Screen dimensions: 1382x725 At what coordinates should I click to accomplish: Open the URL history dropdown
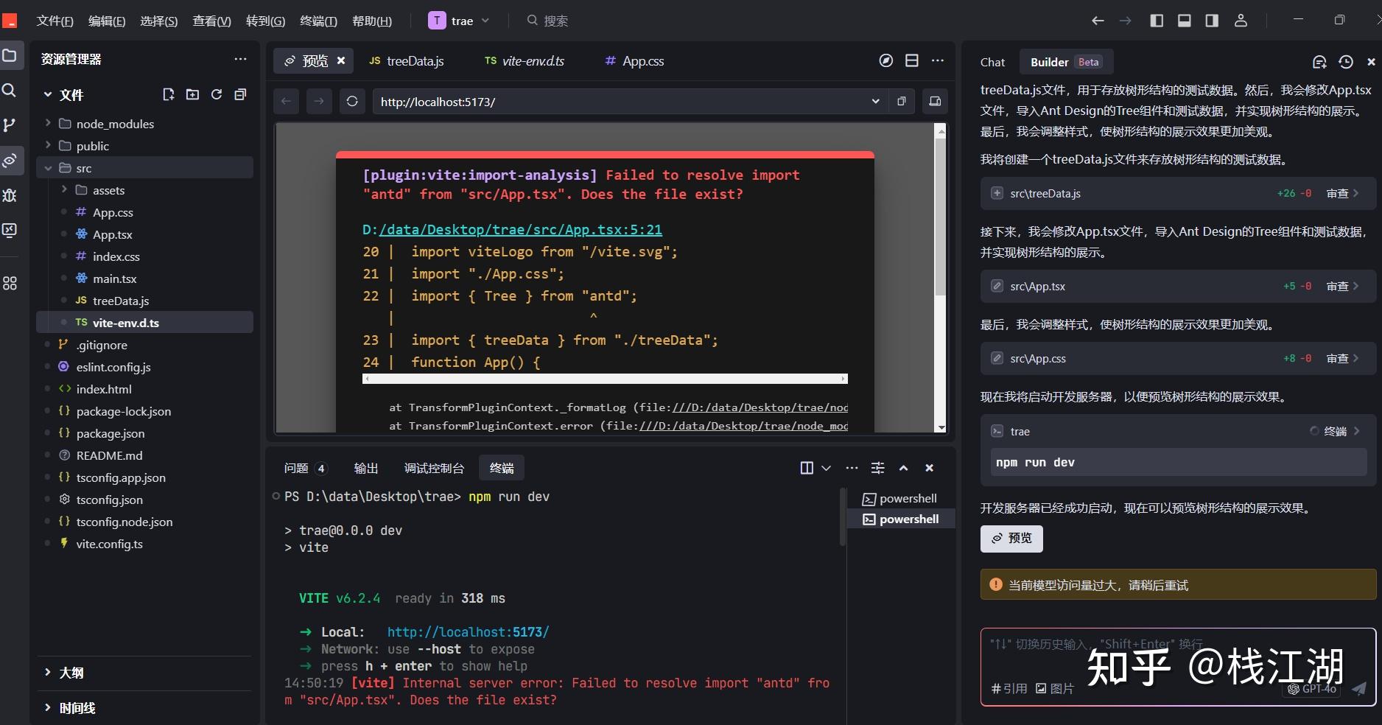click(875, 101)
